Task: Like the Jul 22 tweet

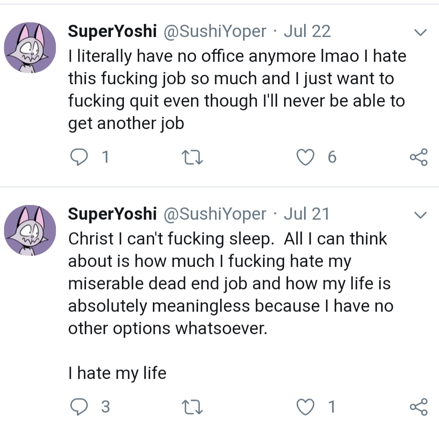Action: [x=304, y=158]
